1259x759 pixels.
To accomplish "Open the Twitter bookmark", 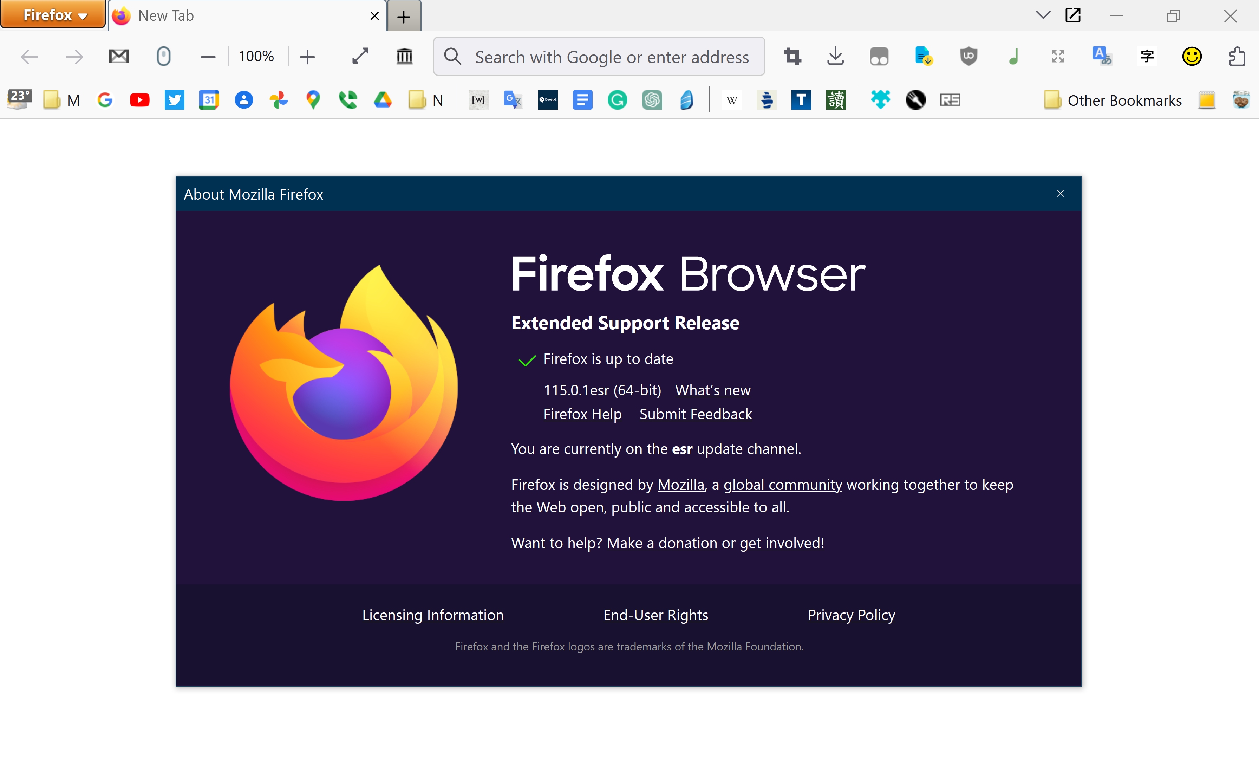I will tap(174, 100).
